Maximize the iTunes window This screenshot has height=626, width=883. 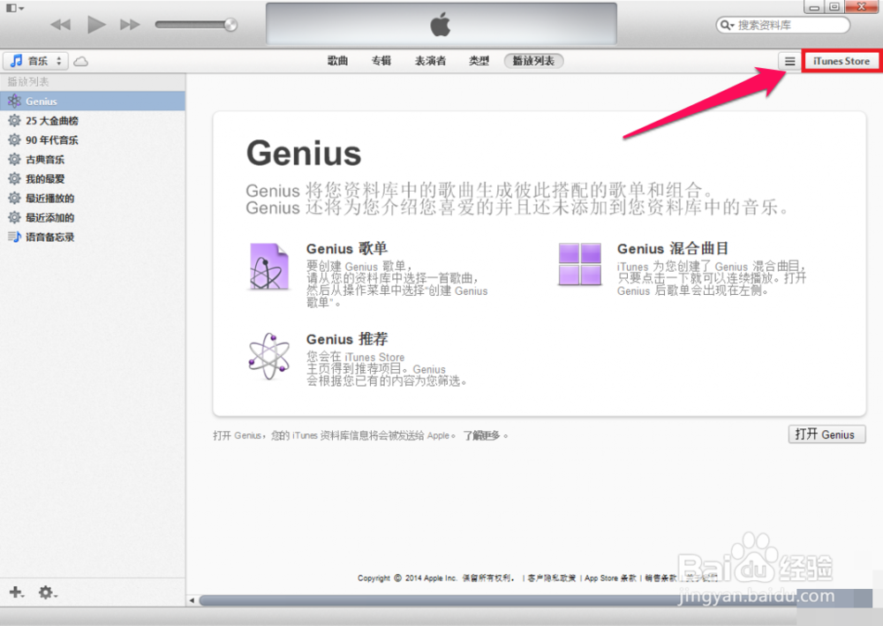(x=834, y=7)
